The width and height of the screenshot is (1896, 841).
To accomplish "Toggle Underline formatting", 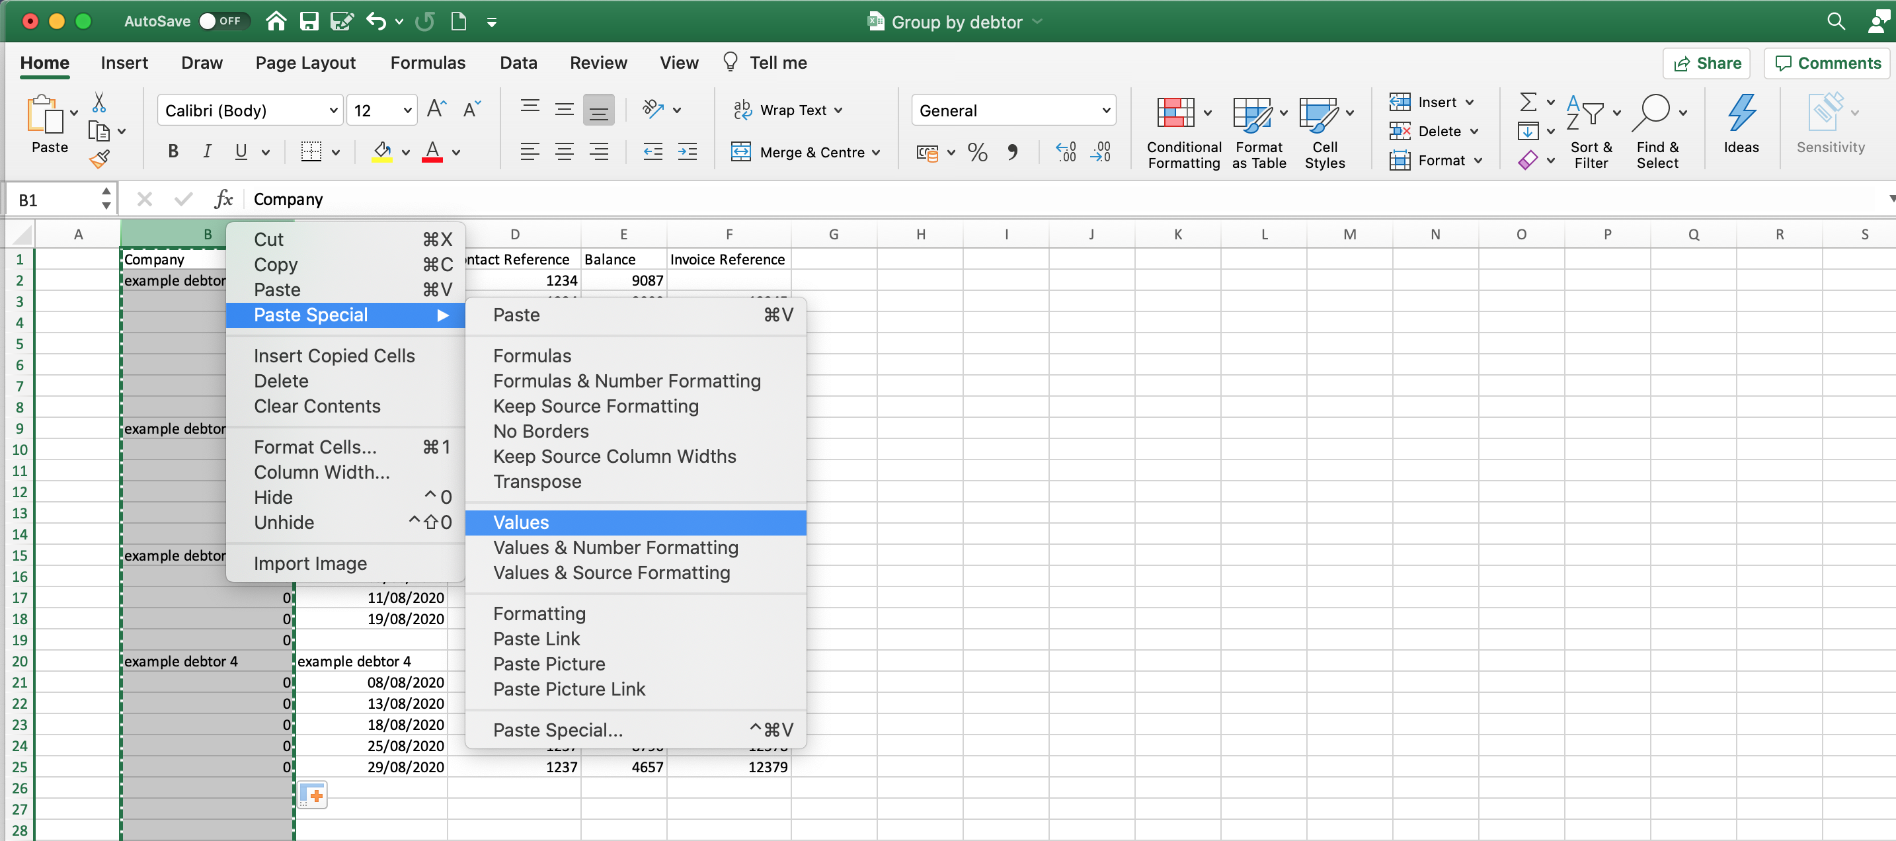I will (241, 151).
